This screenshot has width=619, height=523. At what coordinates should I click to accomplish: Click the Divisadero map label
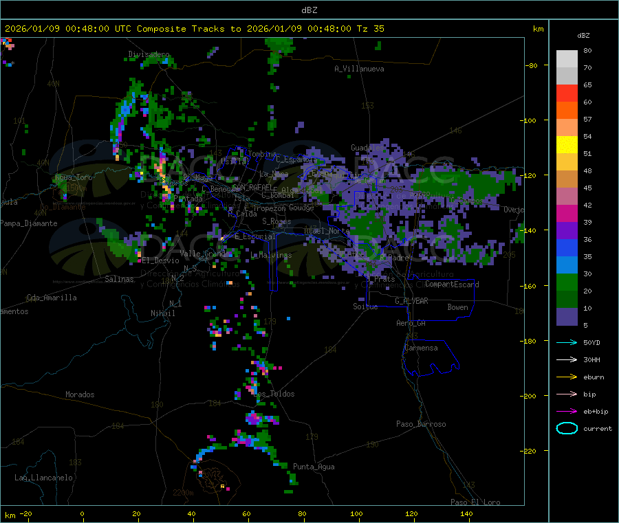(149, 54)
